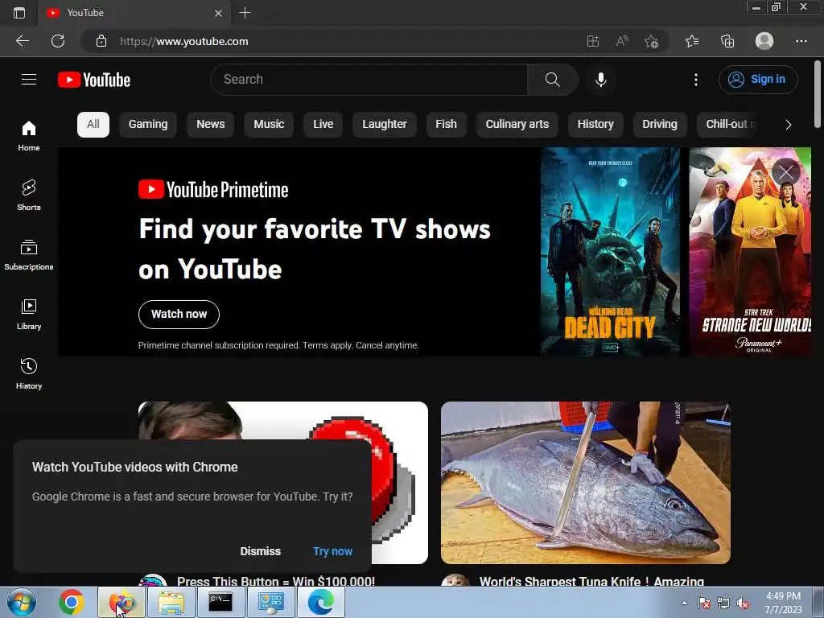824x618 pixels.
Task: Go to Home in the sidebar
Action: coord(29,136)
